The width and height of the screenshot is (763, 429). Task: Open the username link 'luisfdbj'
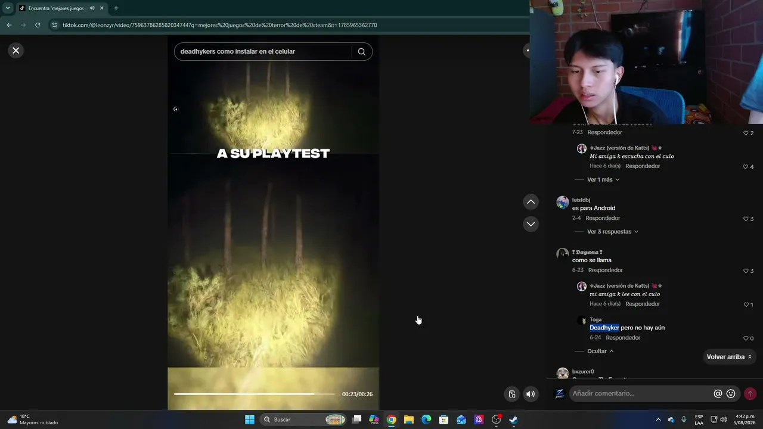coord(581,200)
